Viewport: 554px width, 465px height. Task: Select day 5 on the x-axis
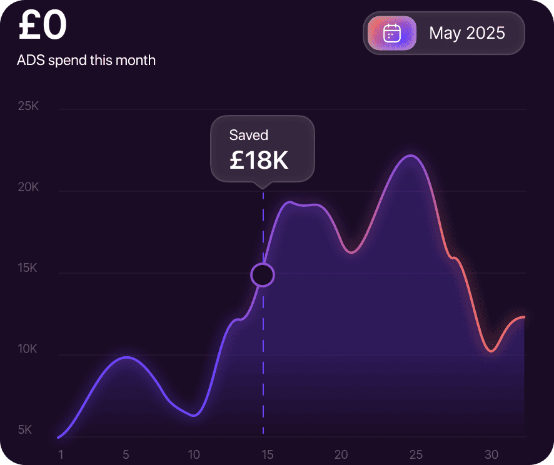[126, 454]
